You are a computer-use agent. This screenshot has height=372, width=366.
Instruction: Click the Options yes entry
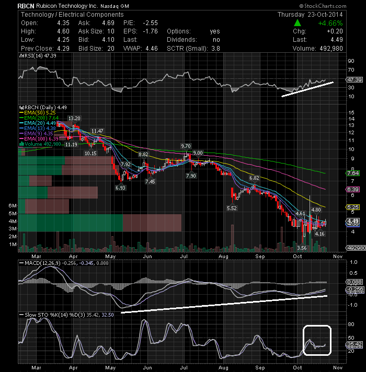215,31
